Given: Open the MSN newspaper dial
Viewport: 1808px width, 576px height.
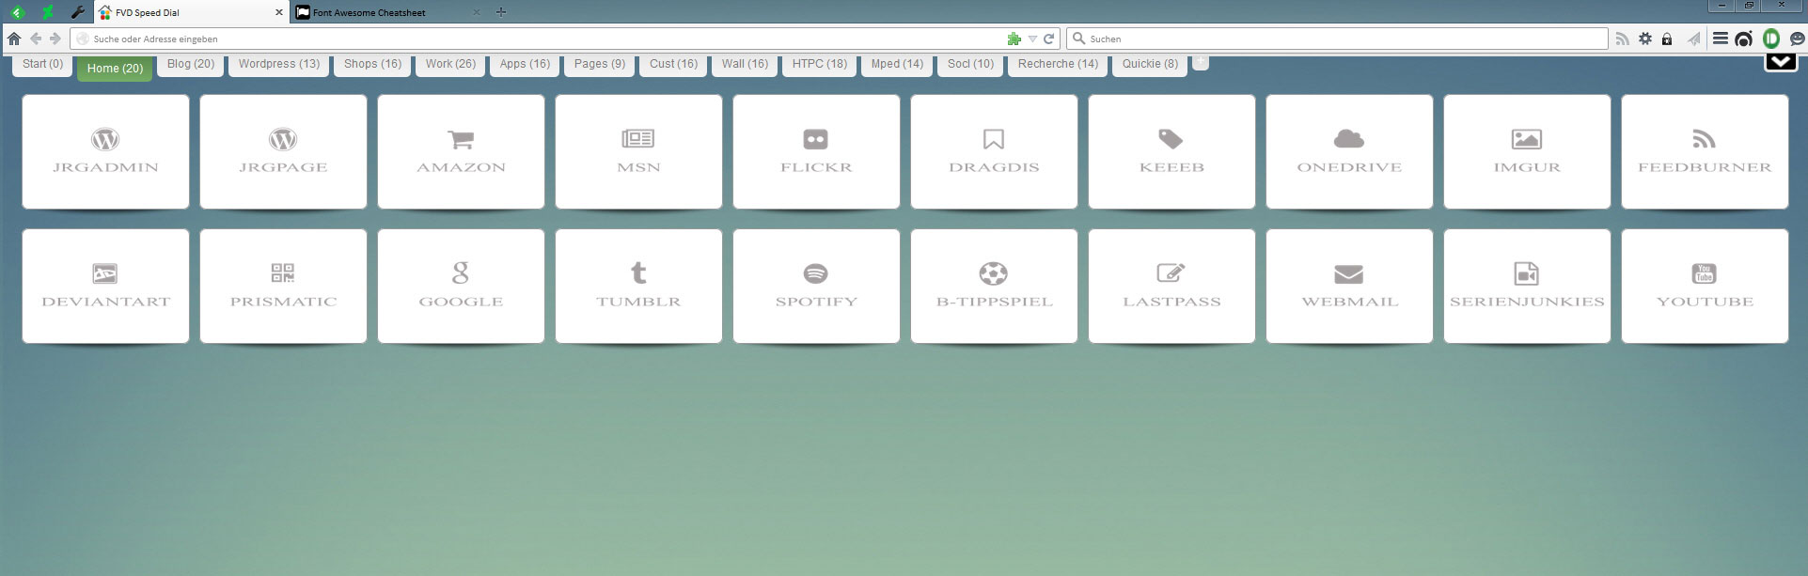Looking at the screenshot, I should pos(638,151).
